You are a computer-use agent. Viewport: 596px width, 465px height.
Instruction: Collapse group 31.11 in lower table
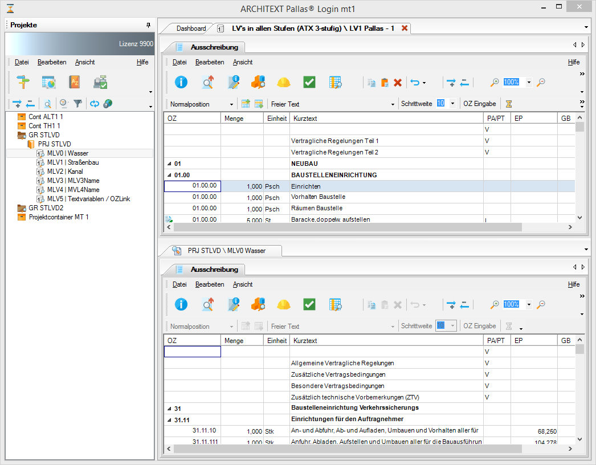[x=170, y=420]
